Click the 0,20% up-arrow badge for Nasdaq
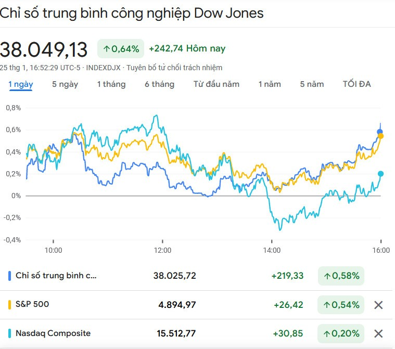 (341, 333)
